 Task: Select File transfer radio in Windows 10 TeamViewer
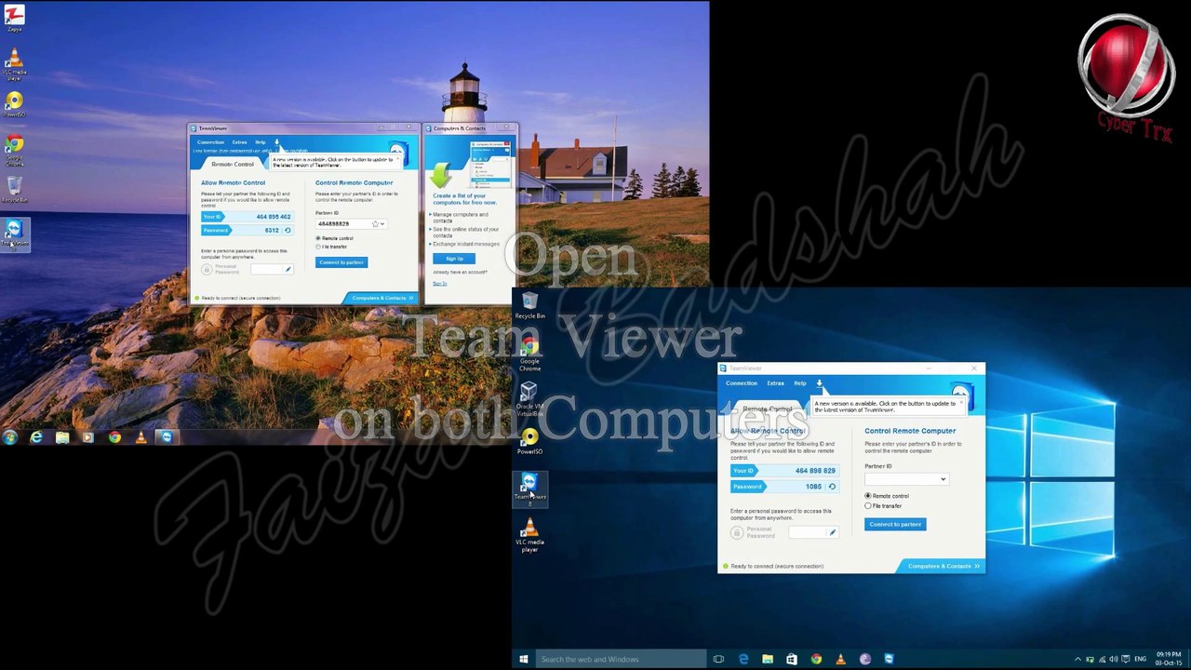click(x=868, y=506)
